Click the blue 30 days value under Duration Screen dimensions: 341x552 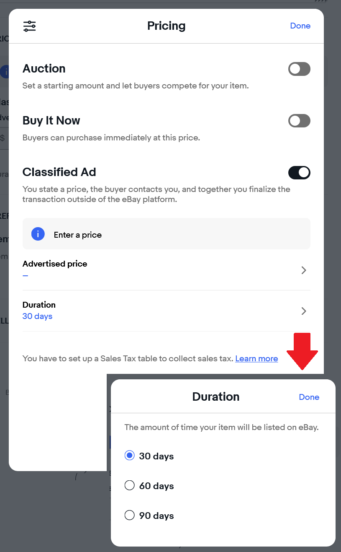tap(37, 316)
